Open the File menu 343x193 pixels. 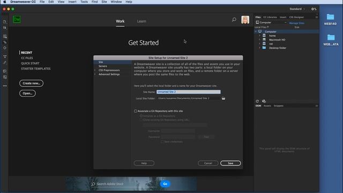(42, 2)
